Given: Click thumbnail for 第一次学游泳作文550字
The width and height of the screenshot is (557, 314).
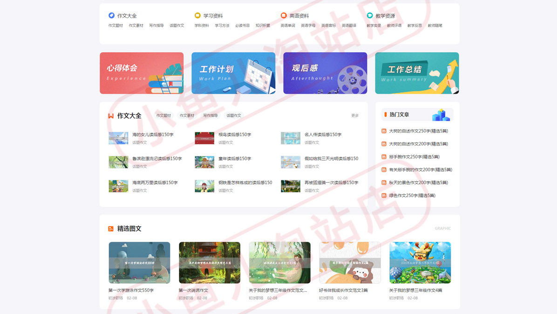Looking at the screenshot, I should (x=139, y=262).
